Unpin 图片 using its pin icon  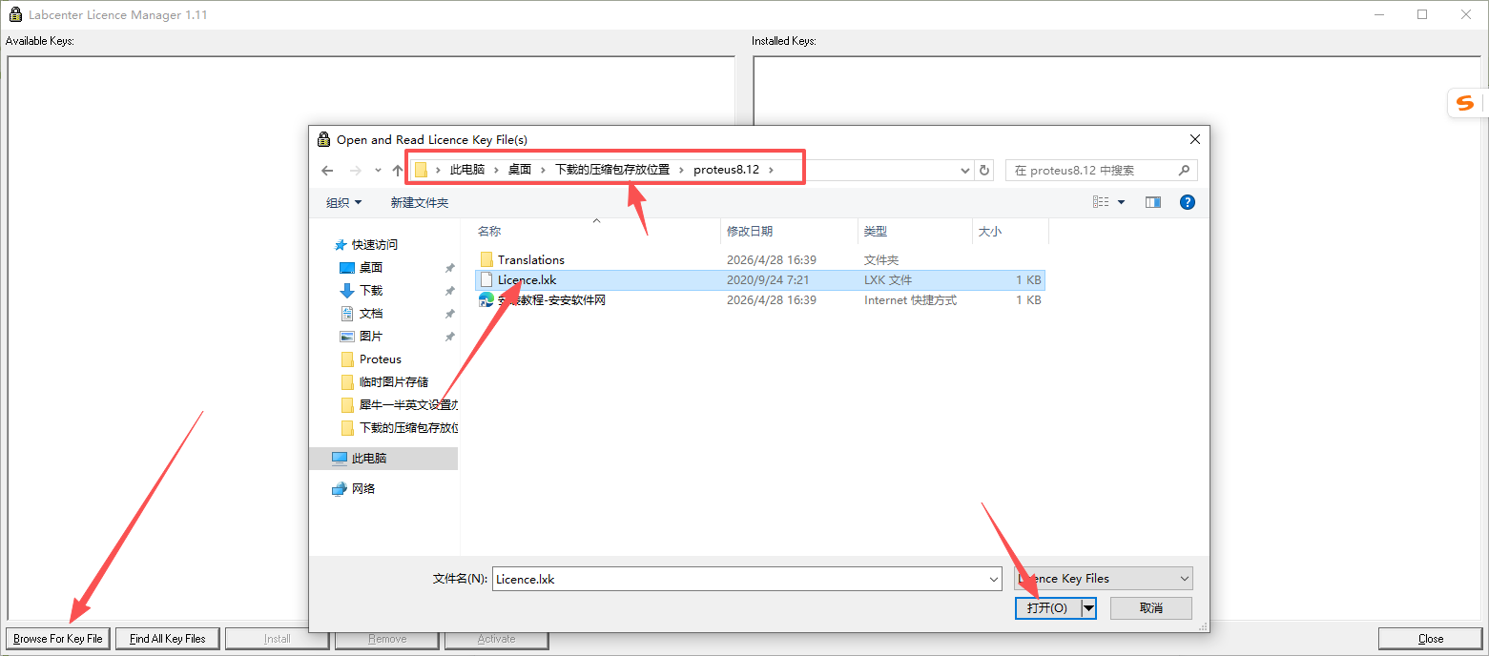click(450, 337)
